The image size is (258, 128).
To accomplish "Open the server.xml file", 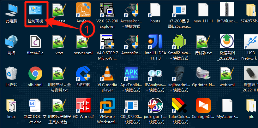I will click(x=83, y=42).
